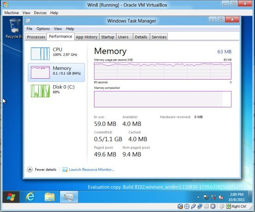Click the Non-paged pool 9.4 MB value

coord(132,155)
